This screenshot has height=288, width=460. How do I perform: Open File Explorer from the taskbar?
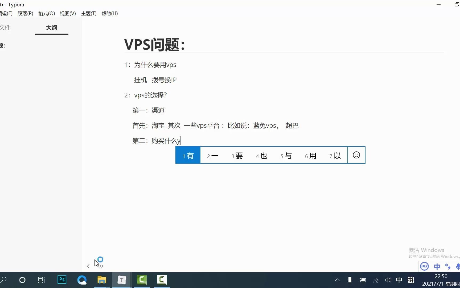102,280
